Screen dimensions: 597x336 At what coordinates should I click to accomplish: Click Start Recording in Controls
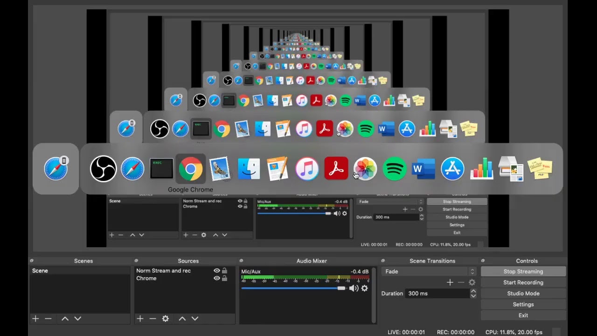523,282
